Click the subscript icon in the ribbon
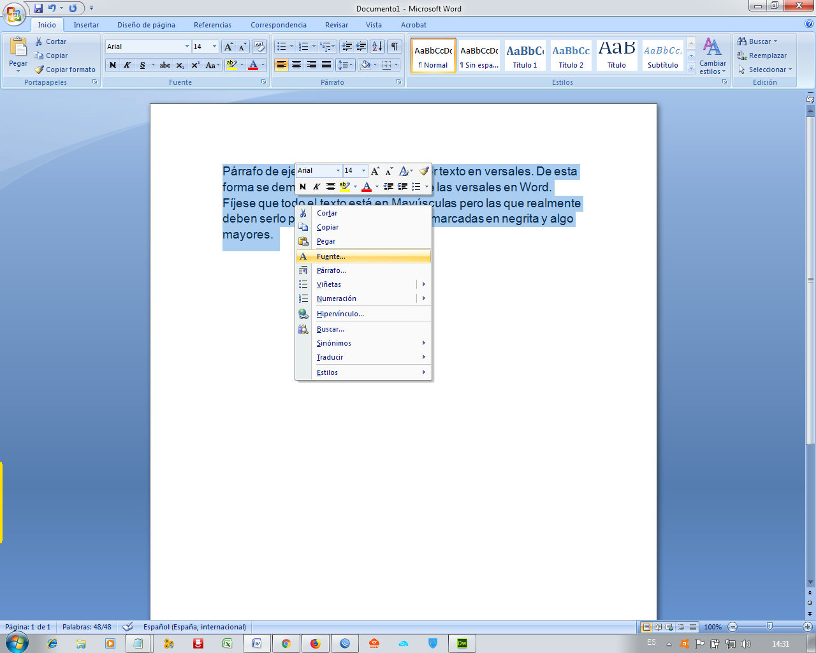Image resolution: width=816 pixels, height=653 pixels. tap(180, 65)
